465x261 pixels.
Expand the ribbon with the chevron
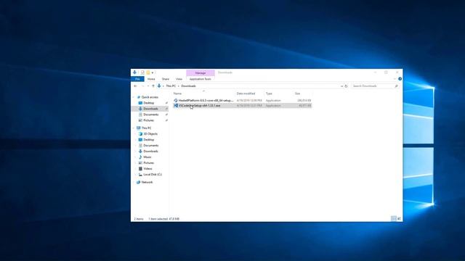pyautogui.click(x=395, y=79)
